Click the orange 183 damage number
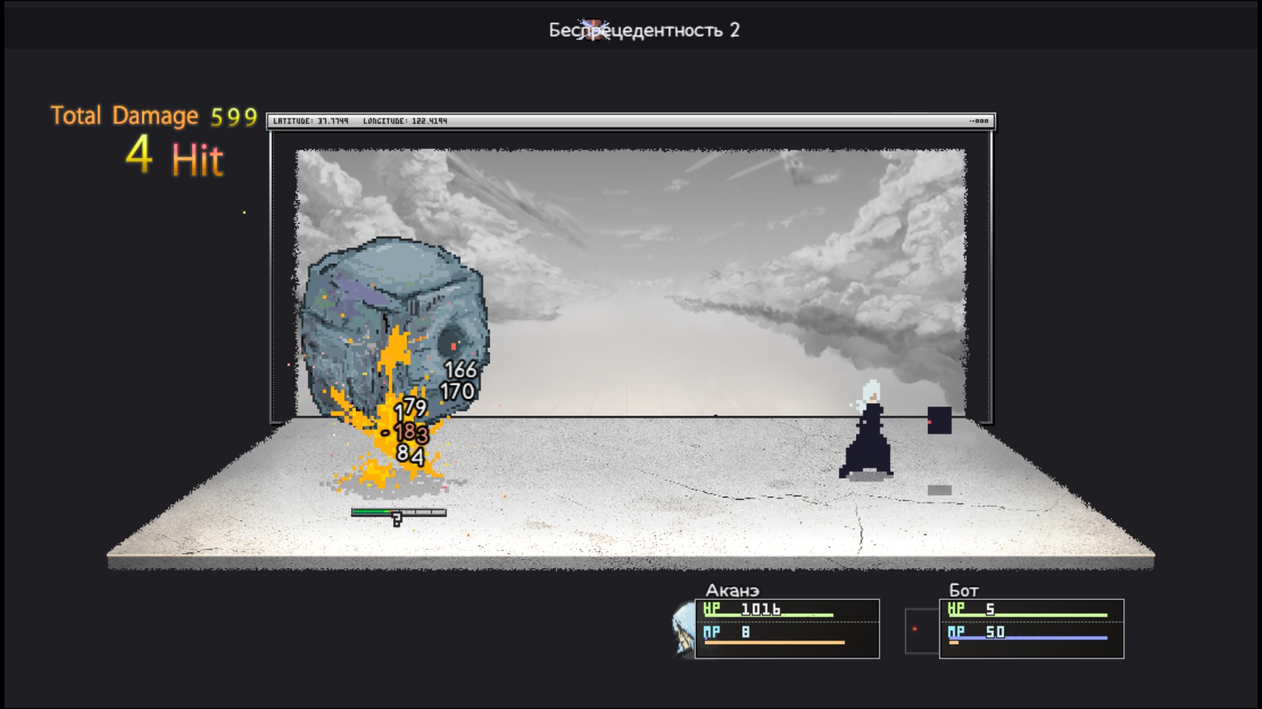1262x709 pixels. 411,432
